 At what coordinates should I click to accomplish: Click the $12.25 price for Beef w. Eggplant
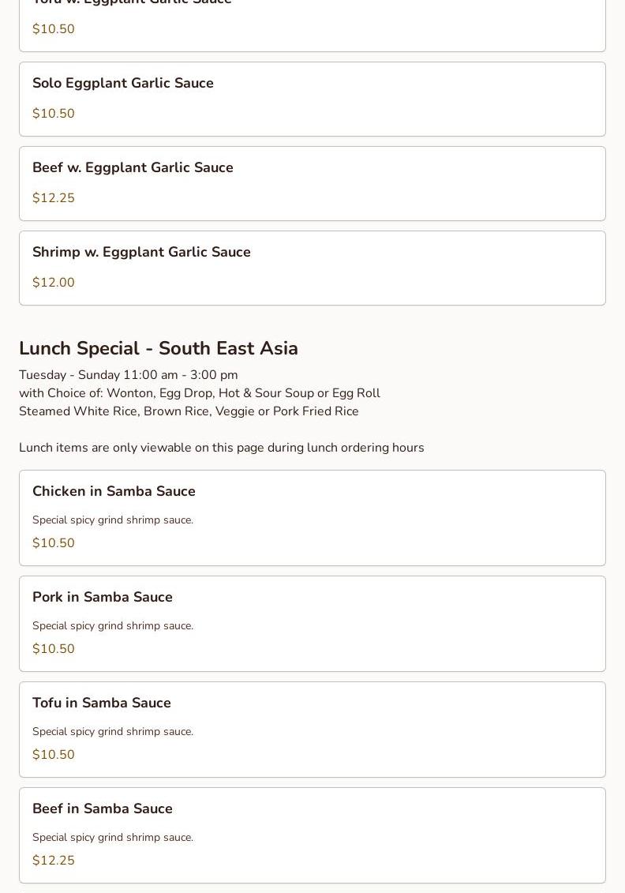54,198
